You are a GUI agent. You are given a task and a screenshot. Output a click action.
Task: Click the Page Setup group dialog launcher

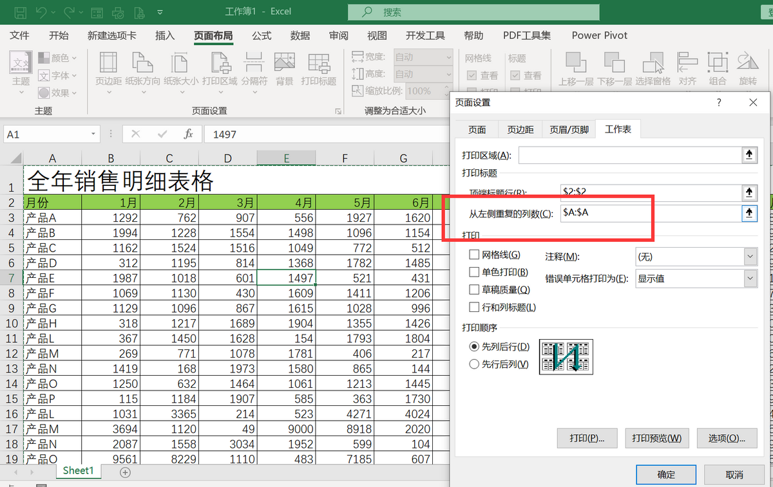pyautogui.click(x=338, y=111)
